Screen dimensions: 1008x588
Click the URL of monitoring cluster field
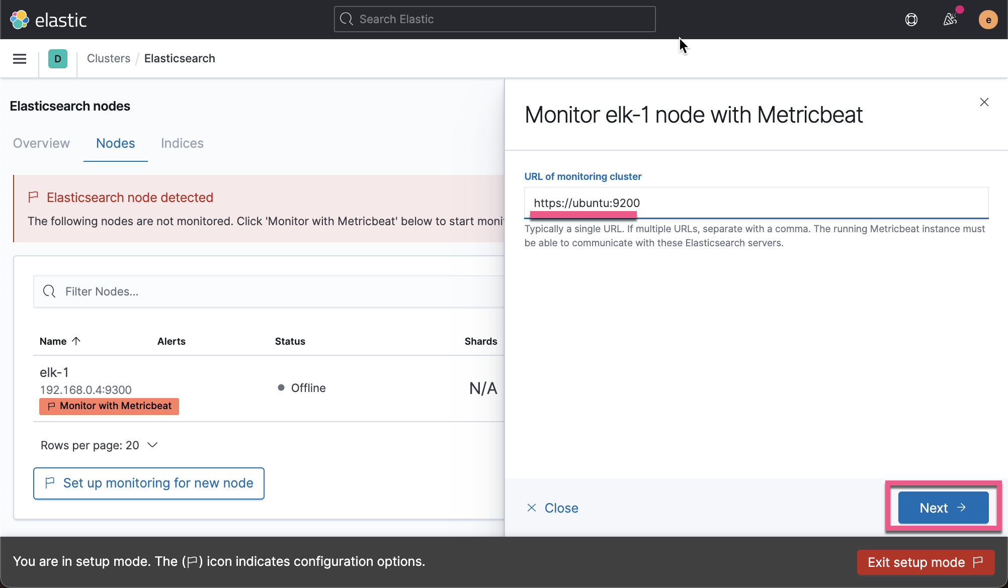[754, 203]
